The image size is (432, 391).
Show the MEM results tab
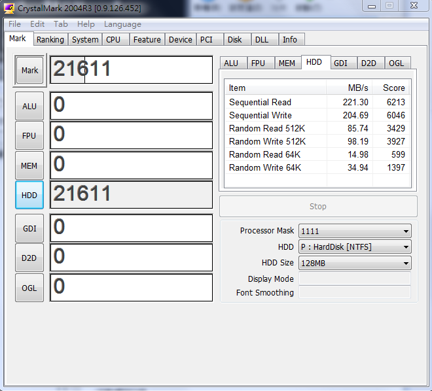tap(288, 63)
